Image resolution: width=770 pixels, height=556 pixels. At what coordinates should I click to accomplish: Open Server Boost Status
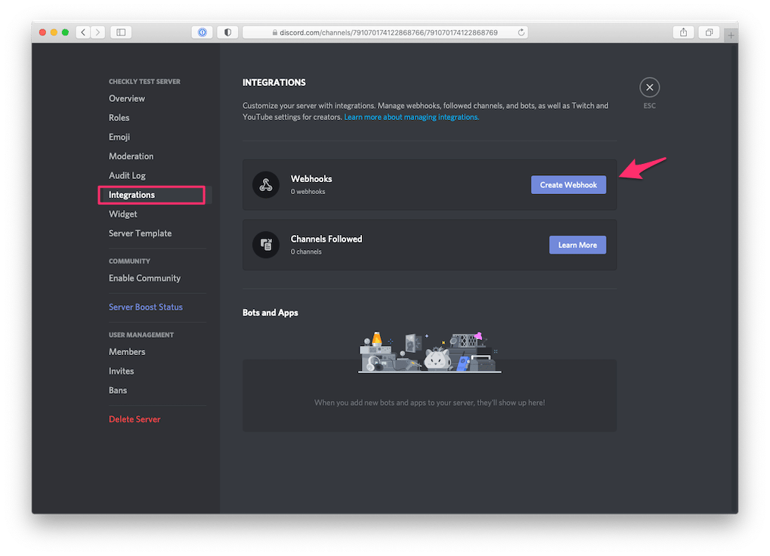click(x=145, y=307)
